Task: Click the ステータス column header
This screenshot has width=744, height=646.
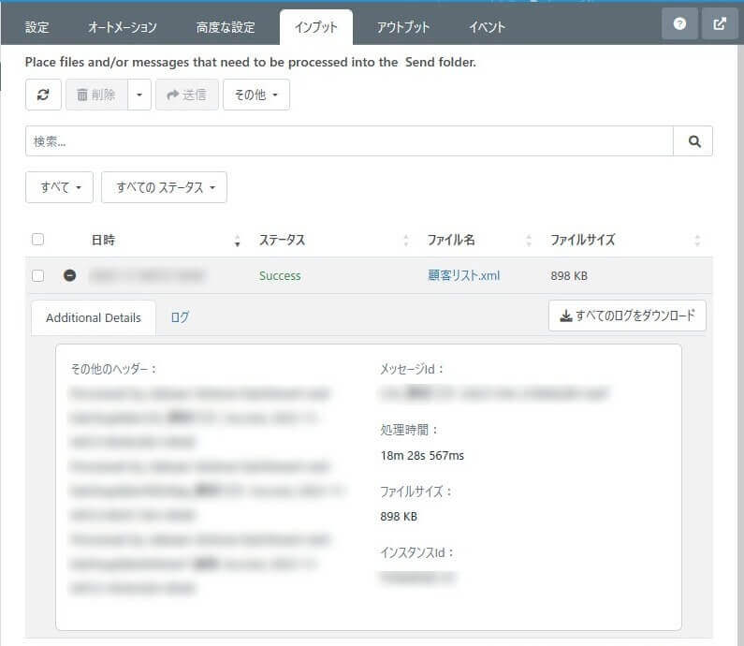Action: [x=282, y=240]
